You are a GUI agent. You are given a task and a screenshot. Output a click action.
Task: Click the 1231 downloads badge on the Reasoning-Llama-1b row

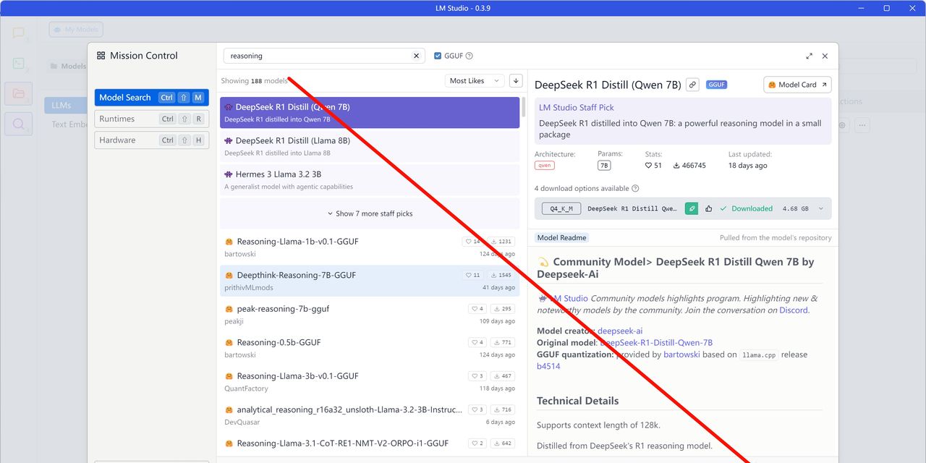501,242
